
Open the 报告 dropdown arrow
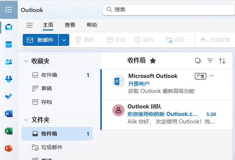(x=159, y=40)
